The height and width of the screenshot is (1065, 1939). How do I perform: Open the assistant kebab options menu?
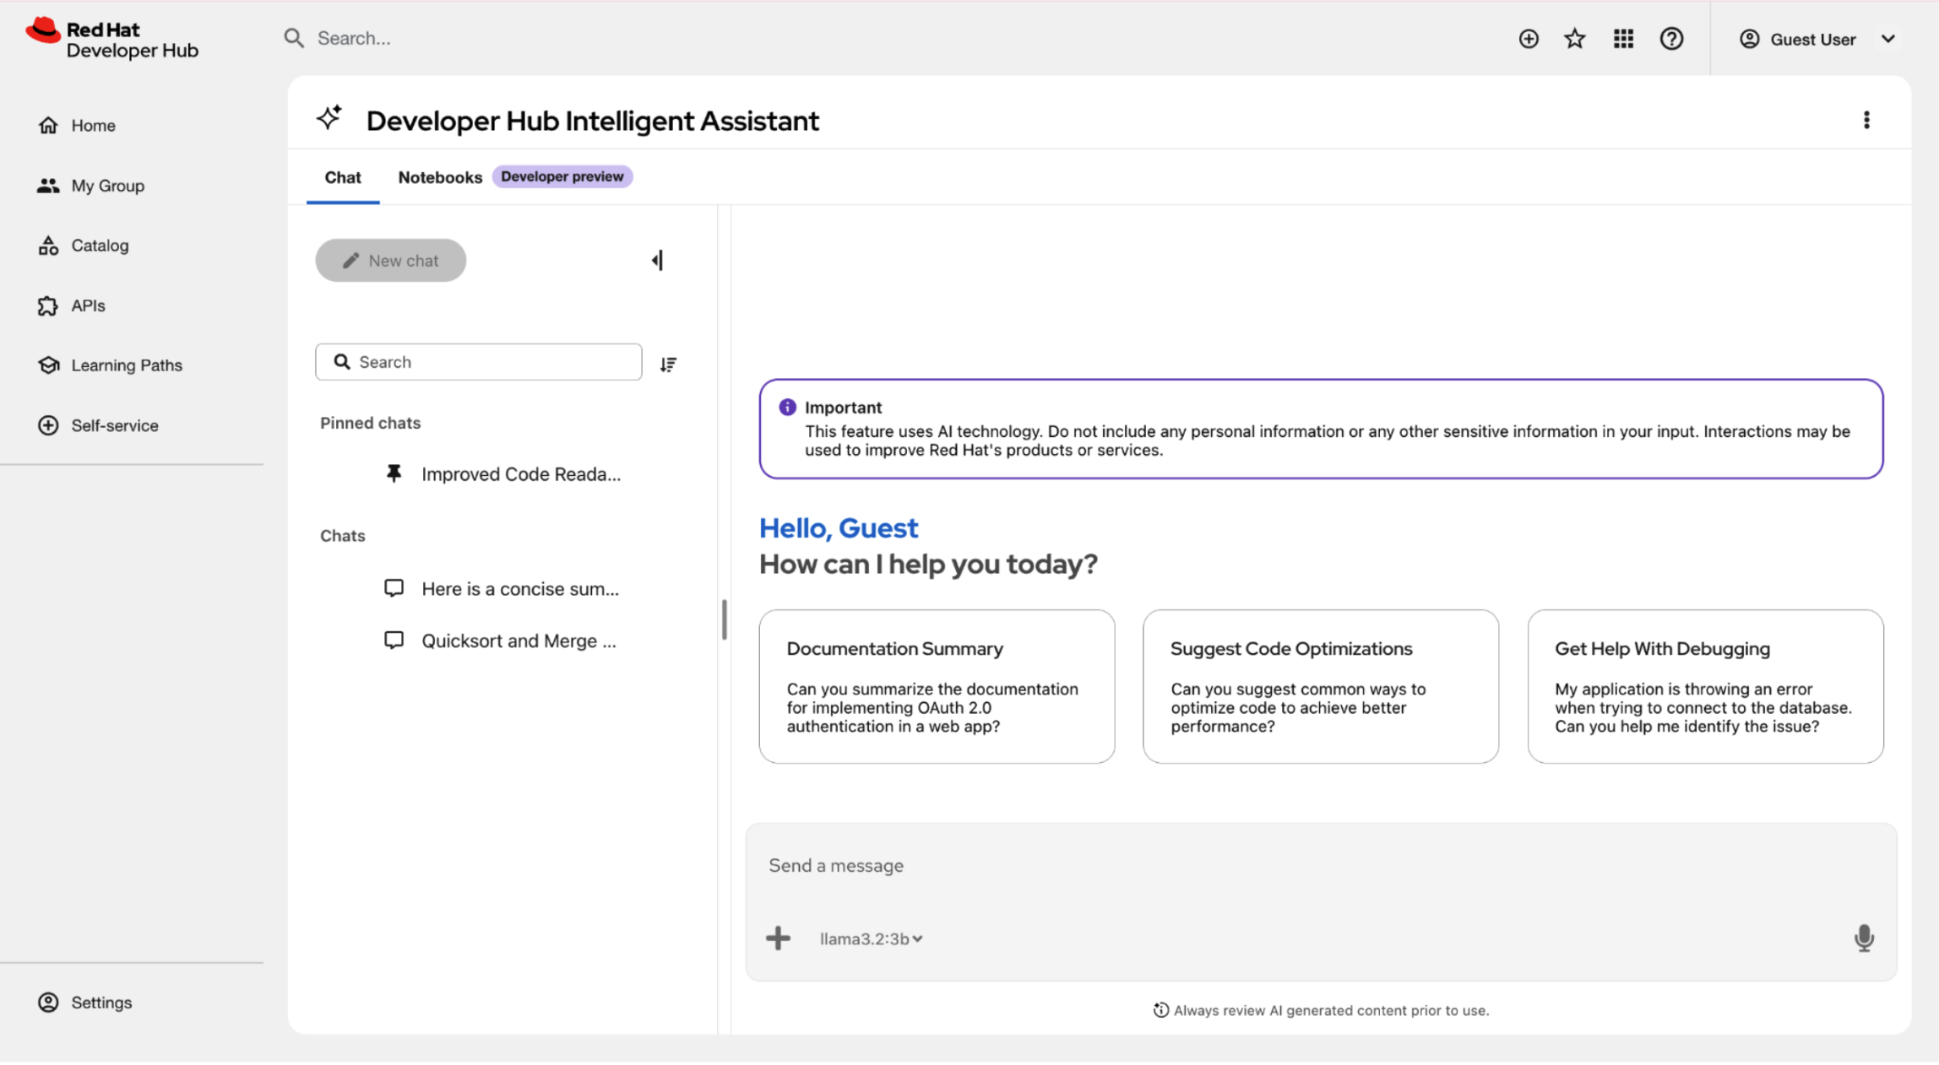[x=1866, y=120]
